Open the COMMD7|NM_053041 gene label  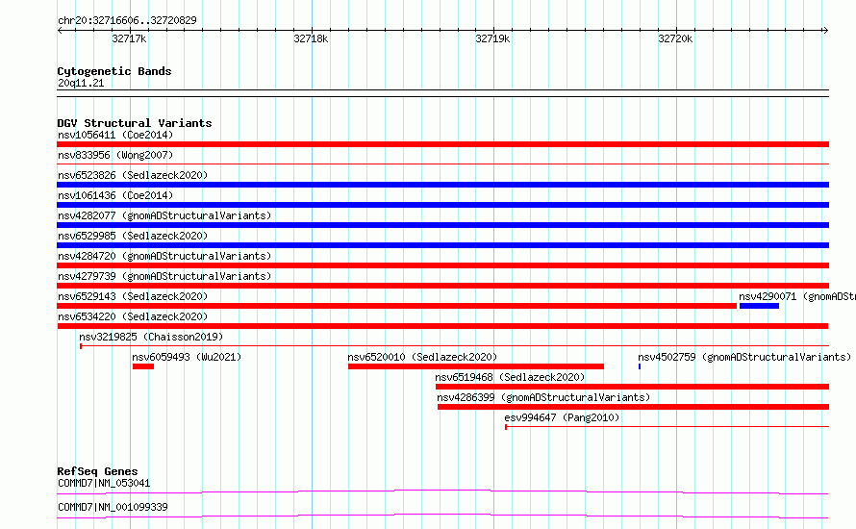[104, 483]
